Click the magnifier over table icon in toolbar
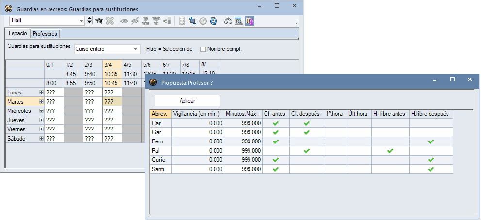This screenshot has width=481, height=220. point(239,21)
